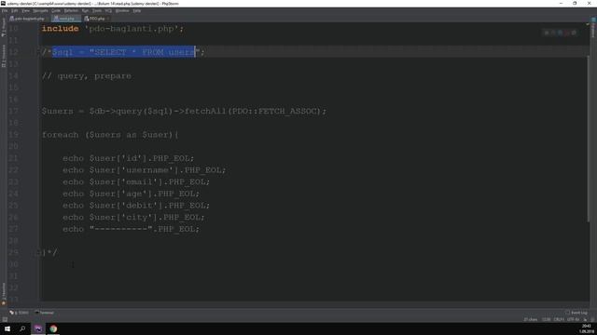
Task: Click the browser preview icons in editor corner
Action: coord(560,33)
